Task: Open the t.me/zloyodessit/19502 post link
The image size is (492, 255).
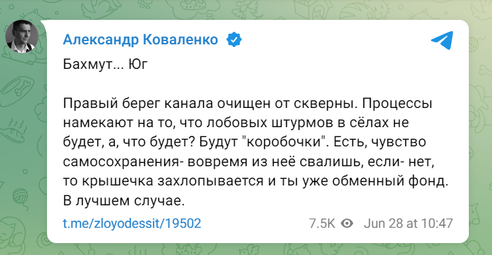Action: coord(132,223)
